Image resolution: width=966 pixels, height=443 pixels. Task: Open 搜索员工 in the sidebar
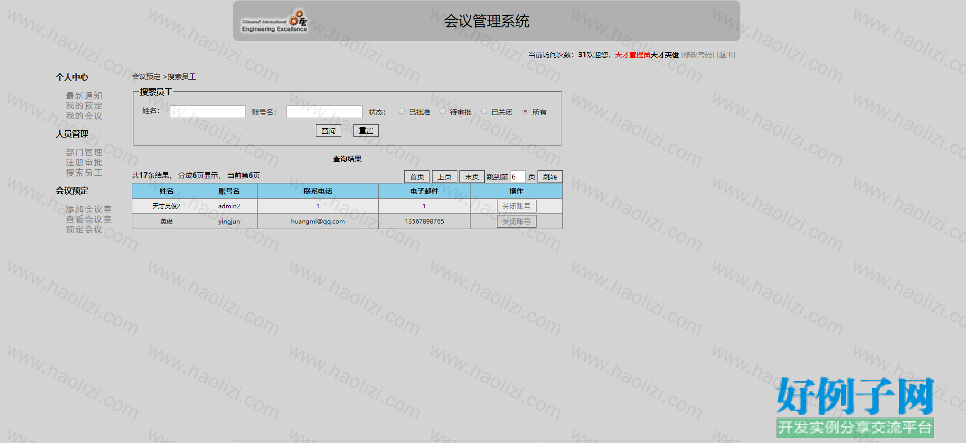click(84, 172)
